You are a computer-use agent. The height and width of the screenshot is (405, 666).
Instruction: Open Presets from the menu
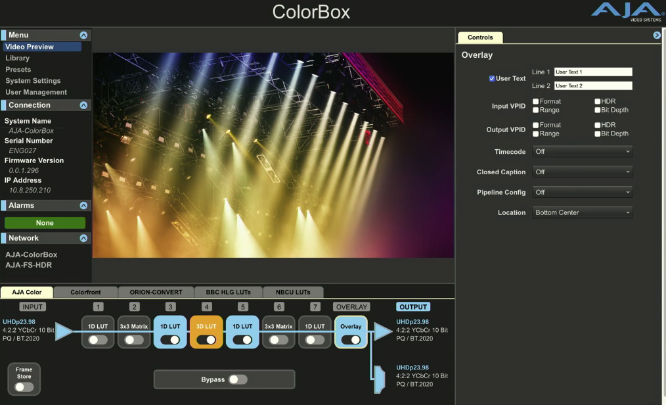coord(18,69)
